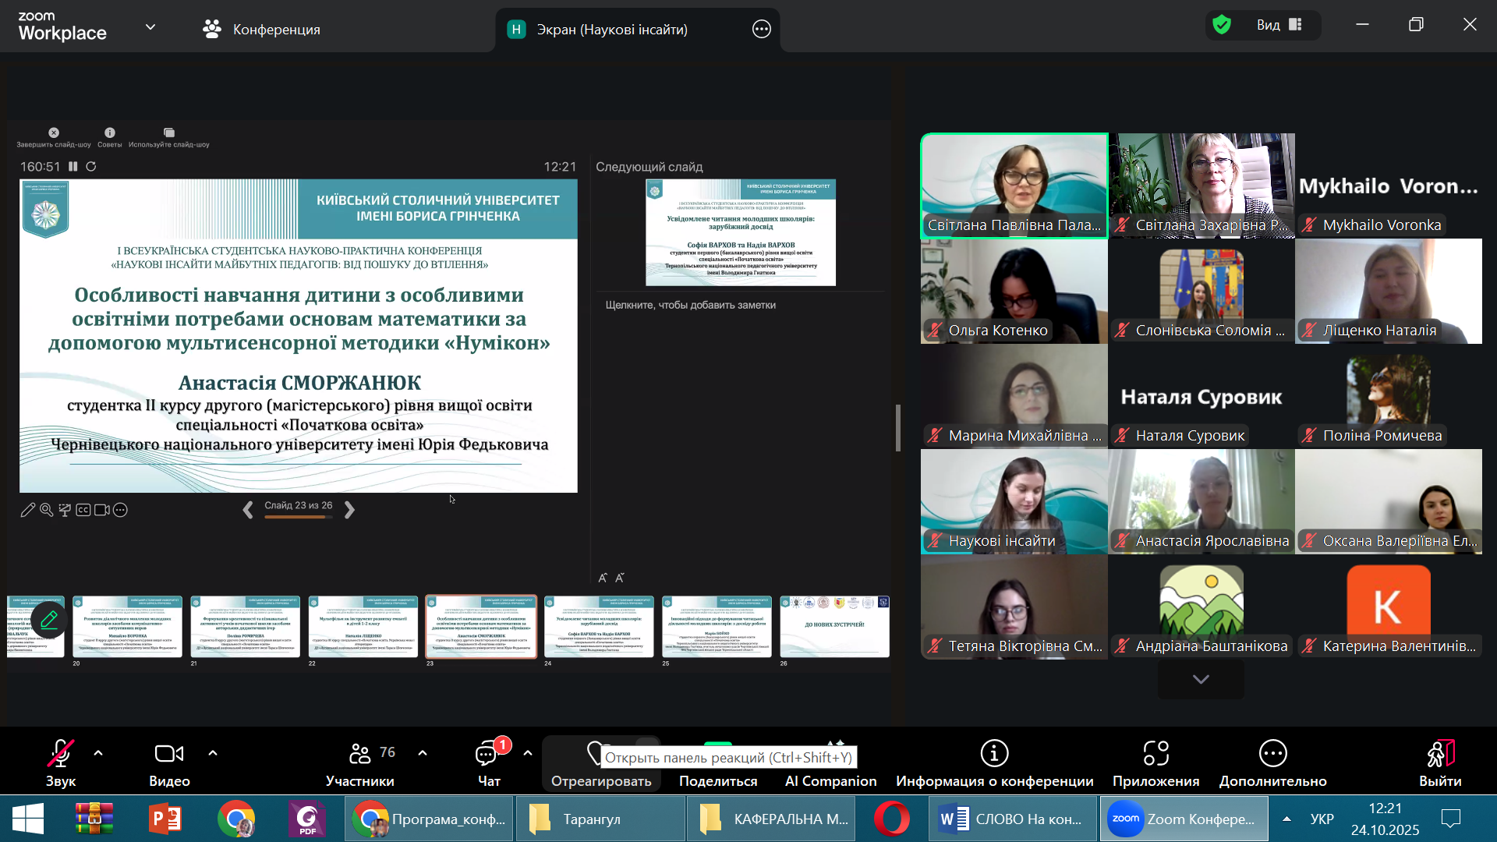Open WinRAR from the taskbar
The height and width of the screenshot is (842, 1497).
point(94,819)
